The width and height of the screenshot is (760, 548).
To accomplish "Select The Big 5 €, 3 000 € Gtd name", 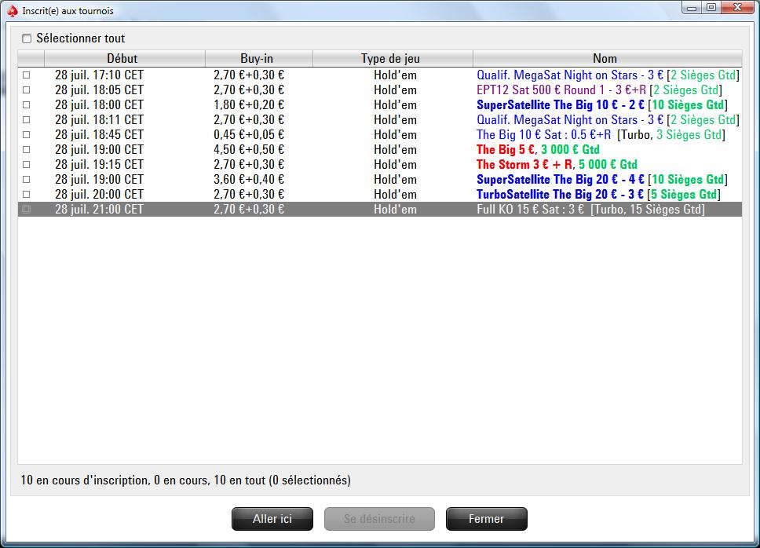I will tap(538, 150).
